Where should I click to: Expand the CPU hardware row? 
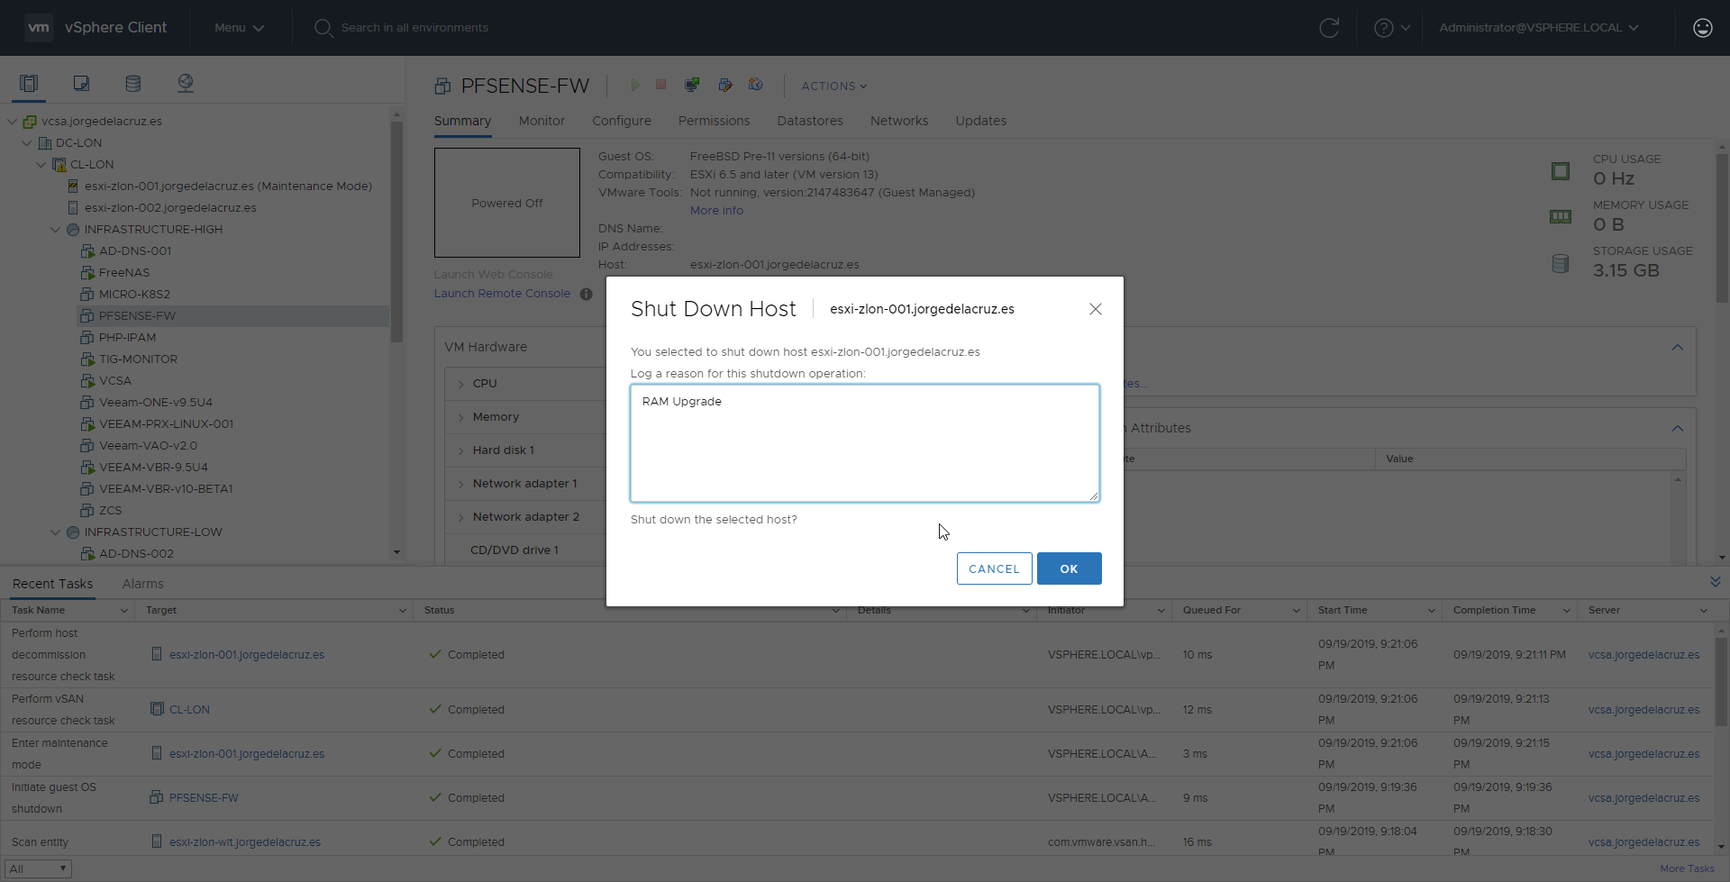coord(461,384)
